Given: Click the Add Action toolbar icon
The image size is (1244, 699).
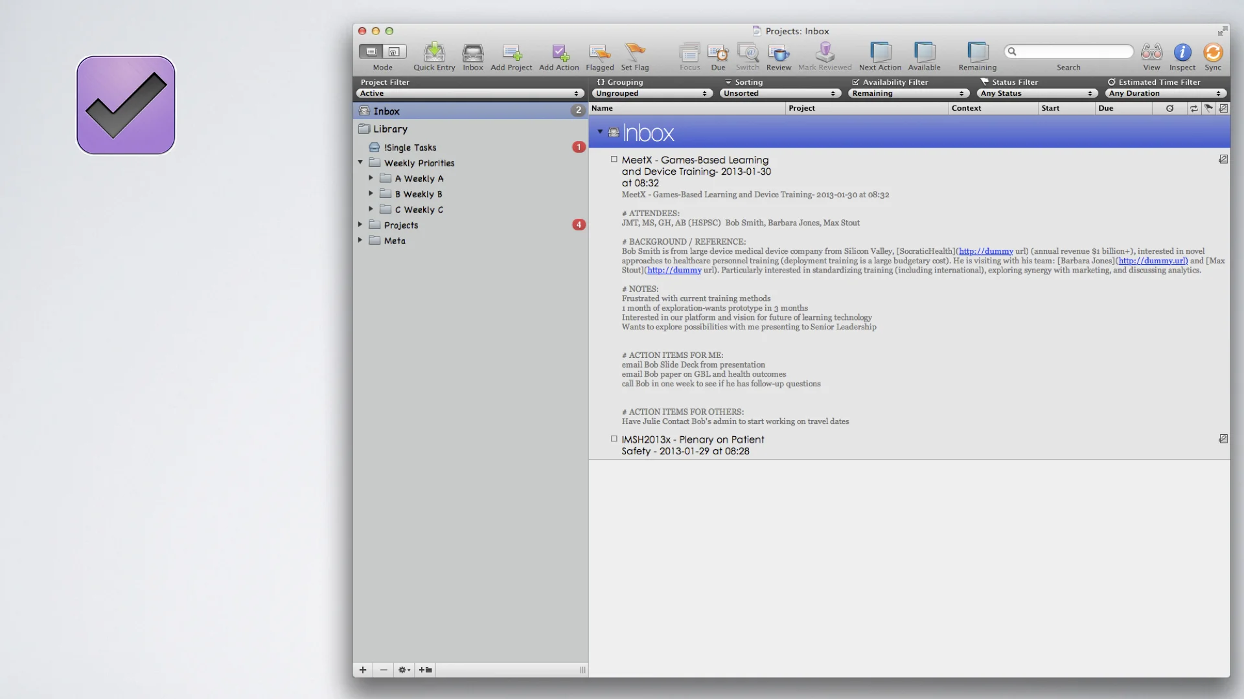Looking at the screenshot, I should coord(560,52).
